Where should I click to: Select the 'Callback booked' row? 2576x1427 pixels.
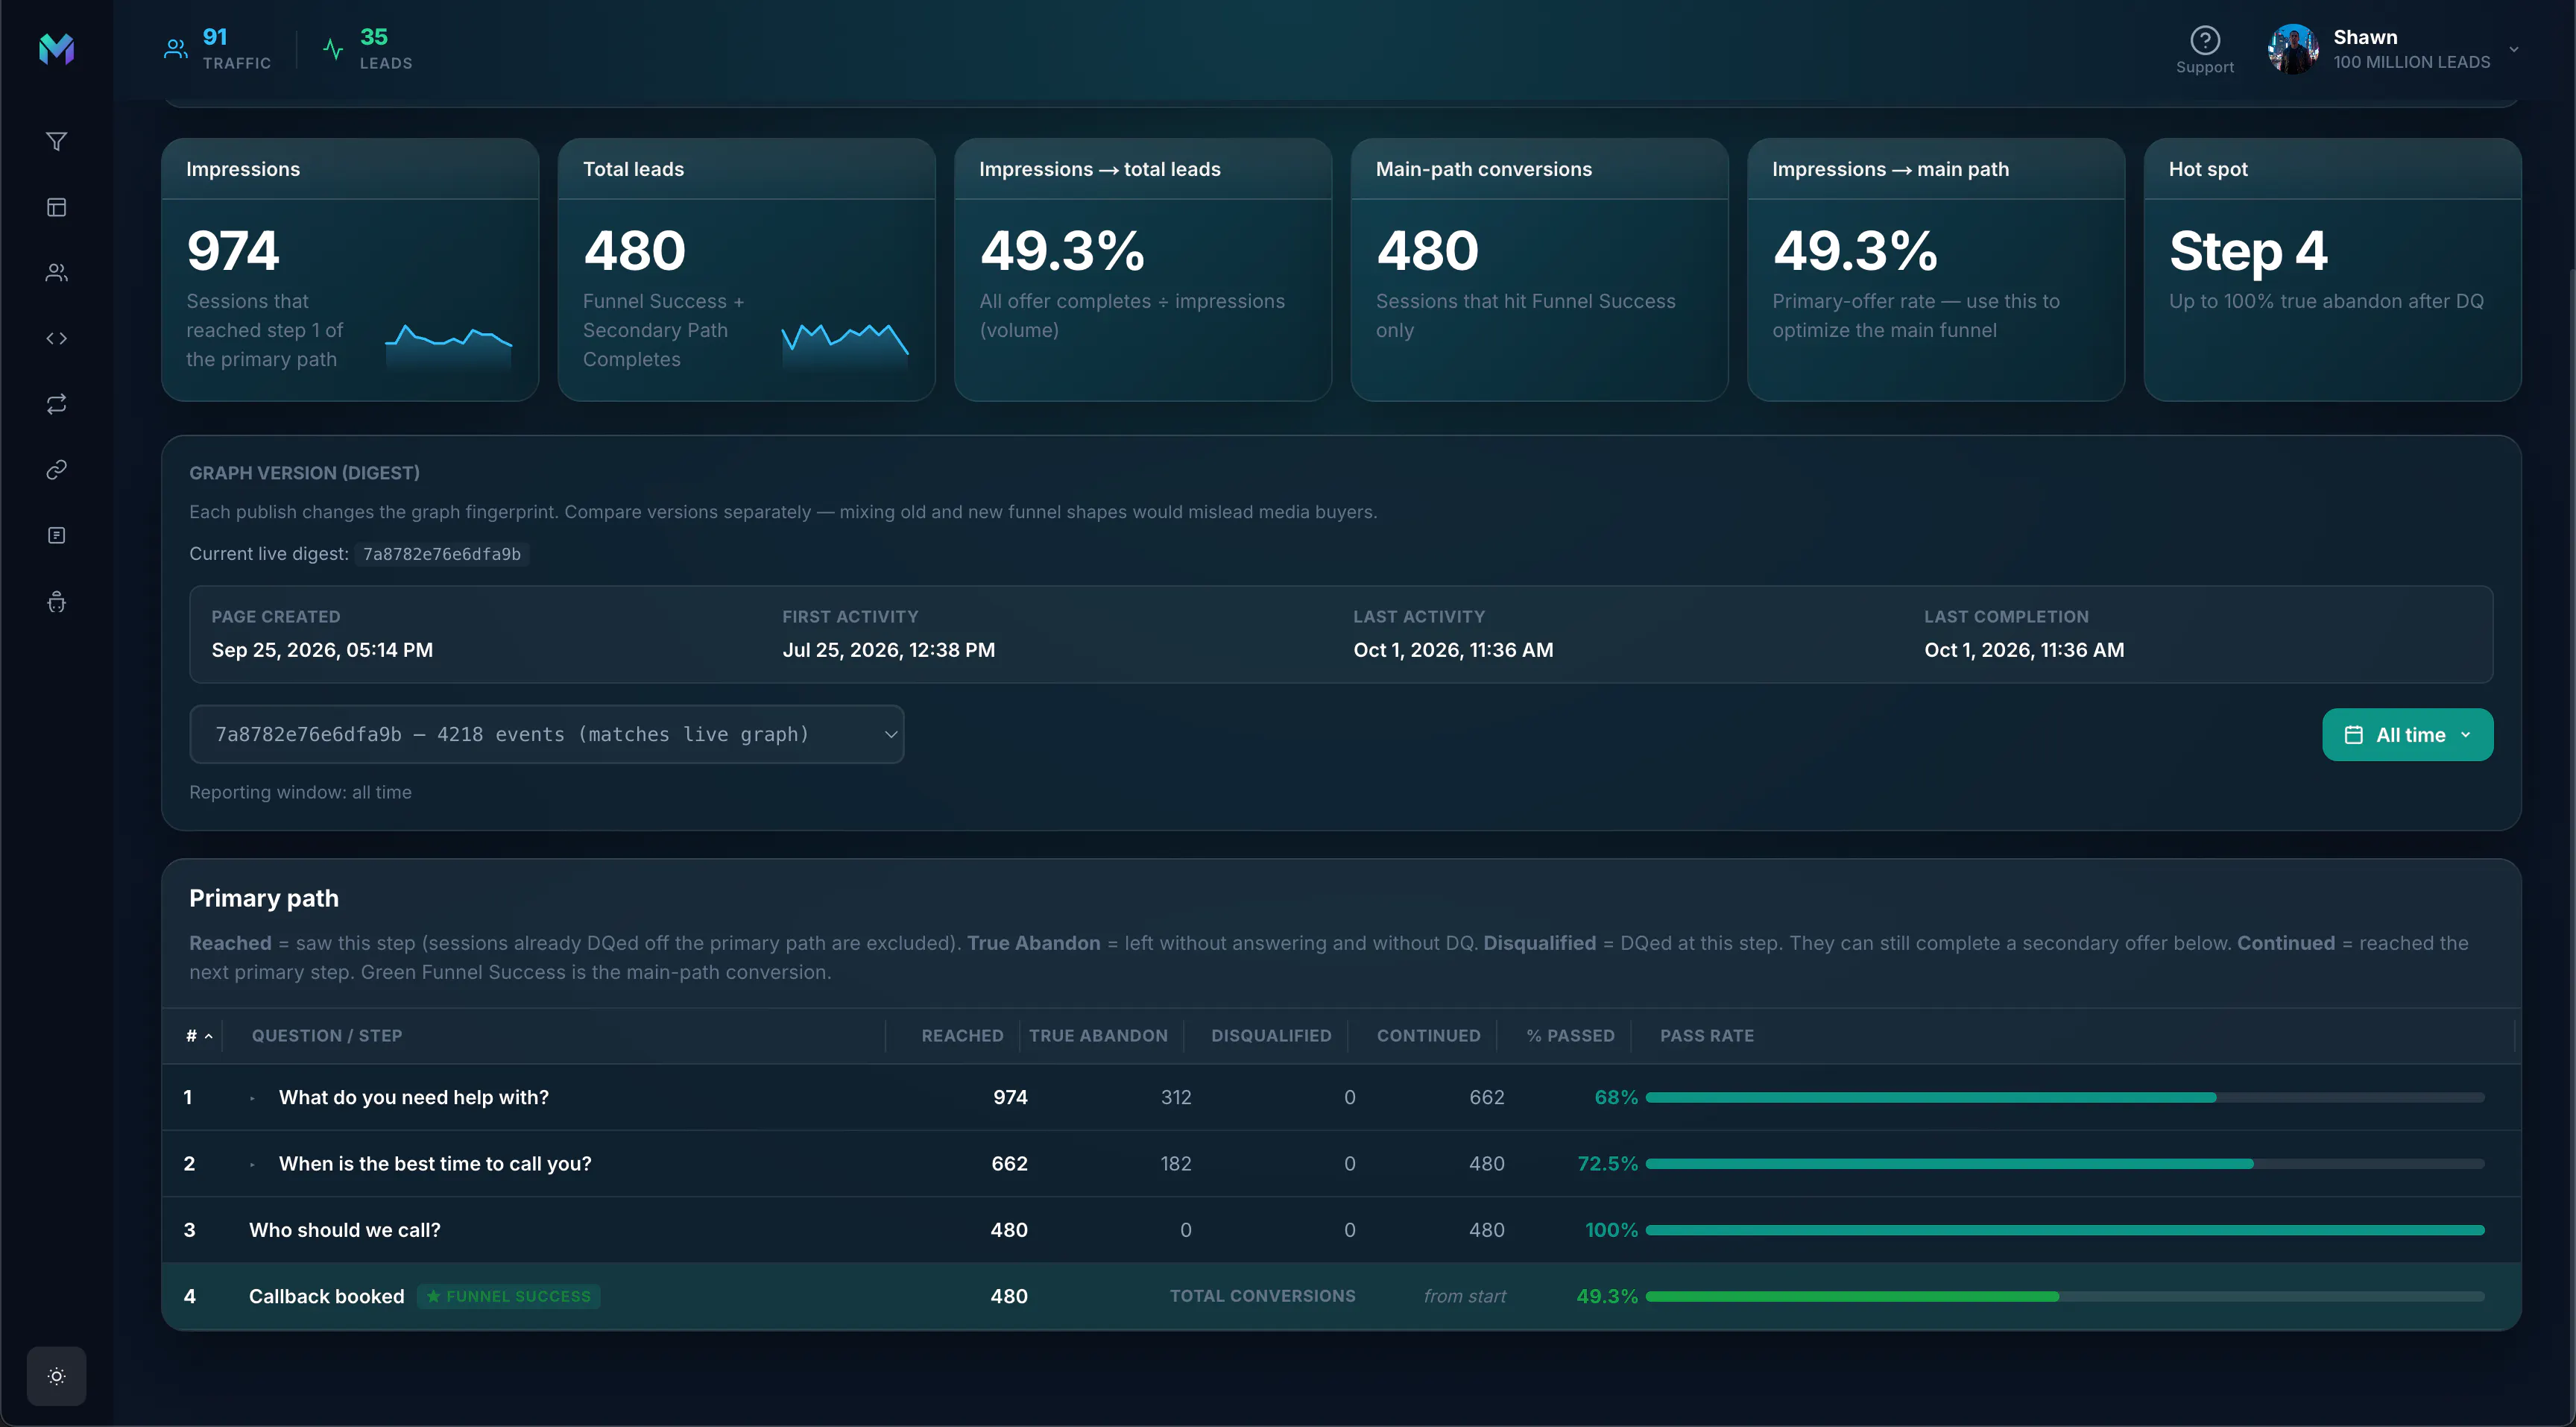pos(1341,1296)
